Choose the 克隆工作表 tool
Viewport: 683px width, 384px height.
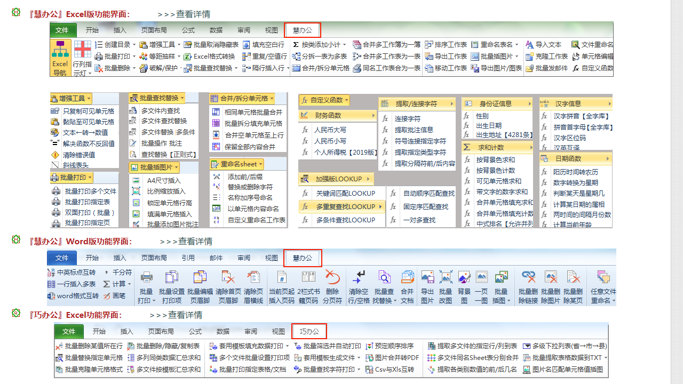click(547, 57)
